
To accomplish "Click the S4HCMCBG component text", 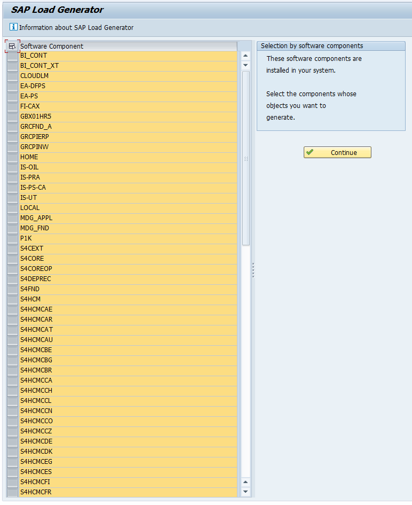I will [x=36, y=360].
